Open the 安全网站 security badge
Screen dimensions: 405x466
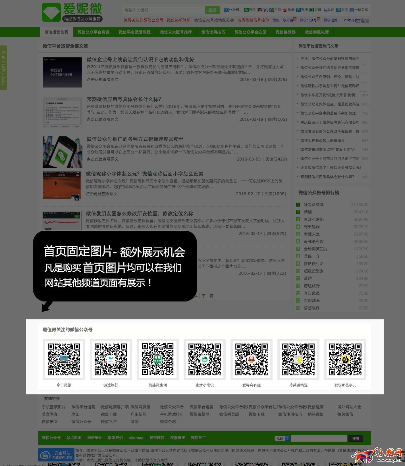point(56,455)
